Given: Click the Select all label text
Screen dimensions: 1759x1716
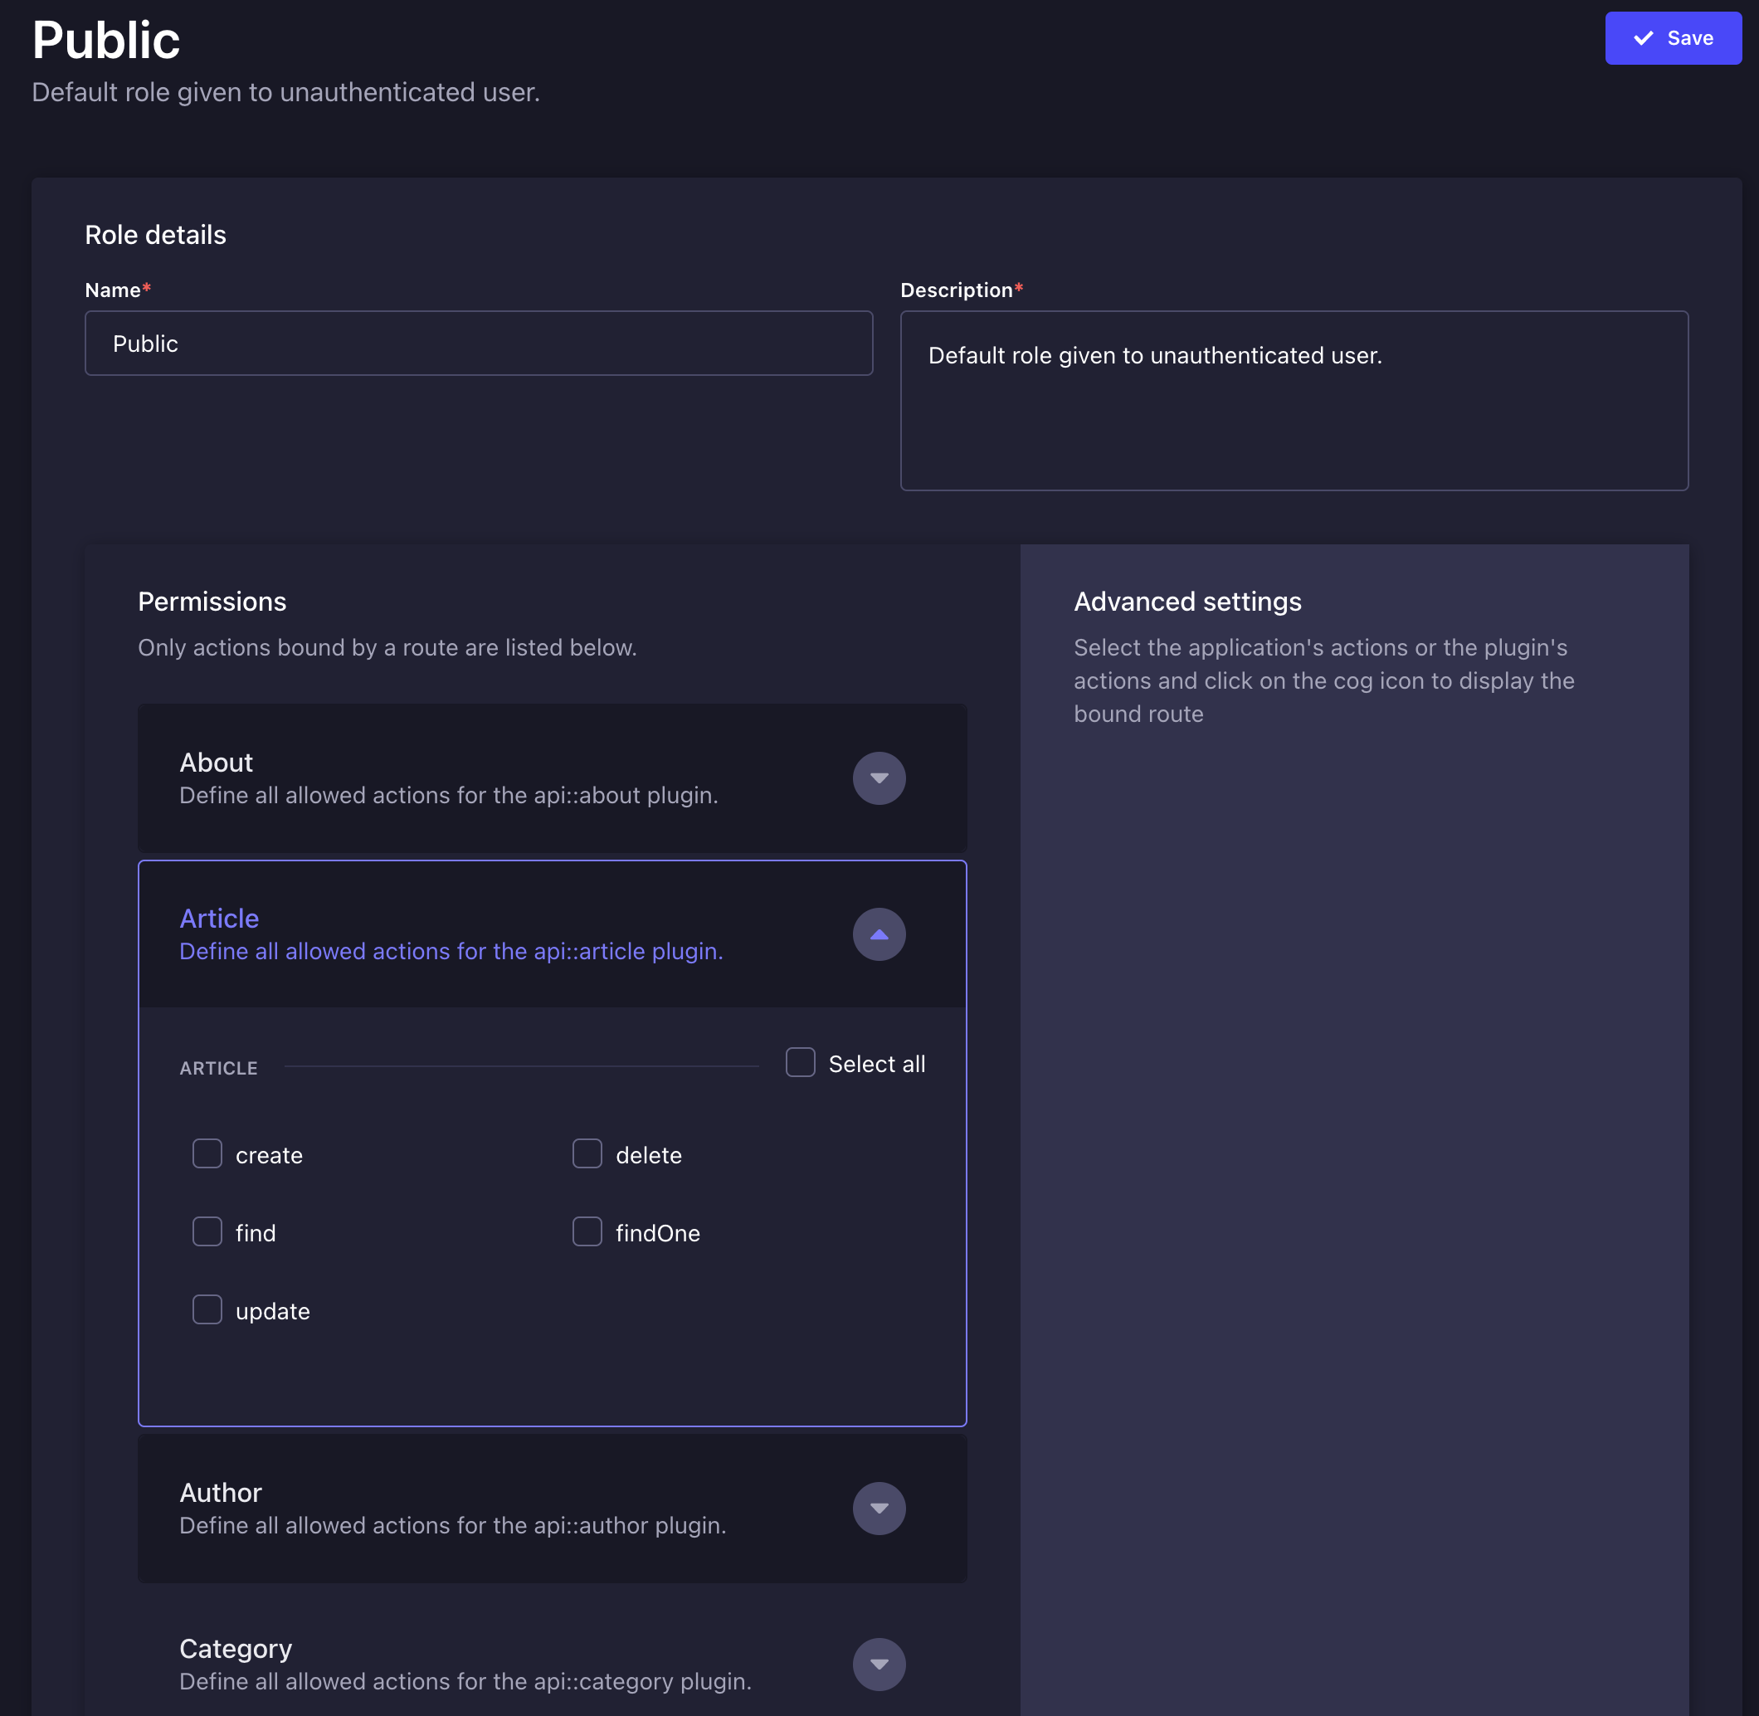Looking at the screenshot, I should point(877,1065).
